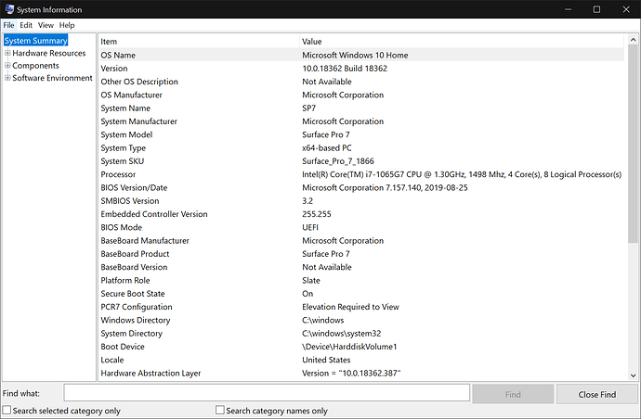Expand the Hardware Resources node

pyautogui.click(x=7, y=53)
